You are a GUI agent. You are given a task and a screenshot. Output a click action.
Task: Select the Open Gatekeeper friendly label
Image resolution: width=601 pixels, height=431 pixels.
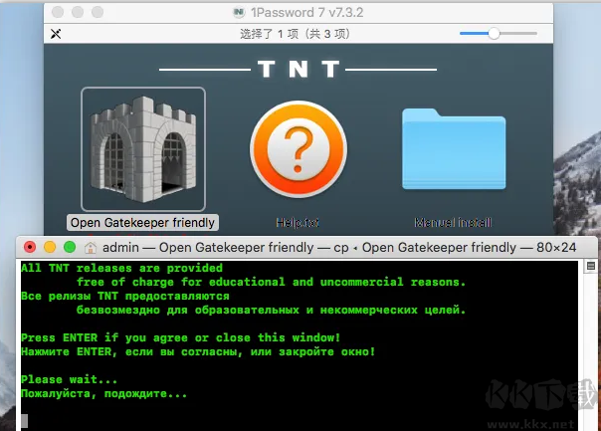point(142,223)
